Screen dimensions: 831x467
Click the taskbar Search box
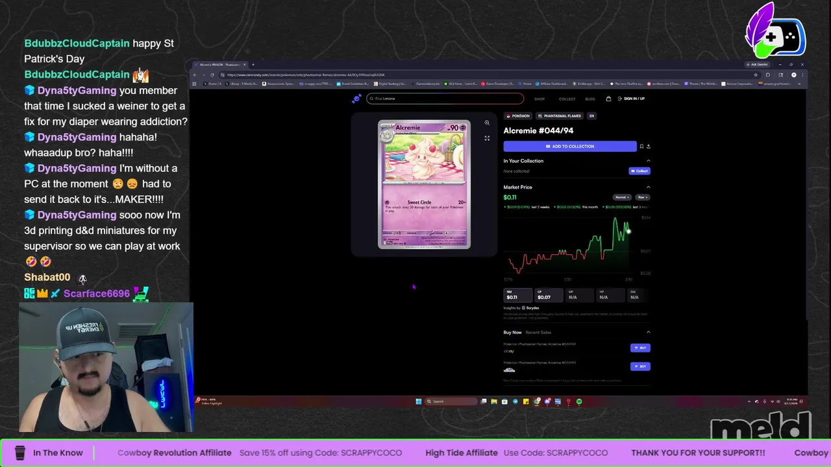pyautogui.click(x=451, y=401)
